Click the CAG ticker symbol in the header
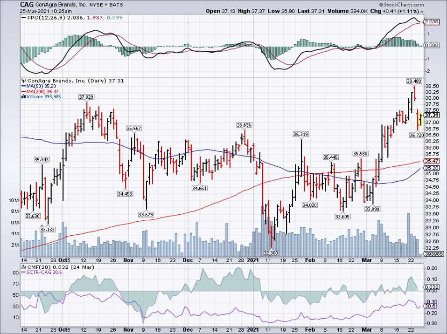This screenshot has height=334, width=447. 27,5
